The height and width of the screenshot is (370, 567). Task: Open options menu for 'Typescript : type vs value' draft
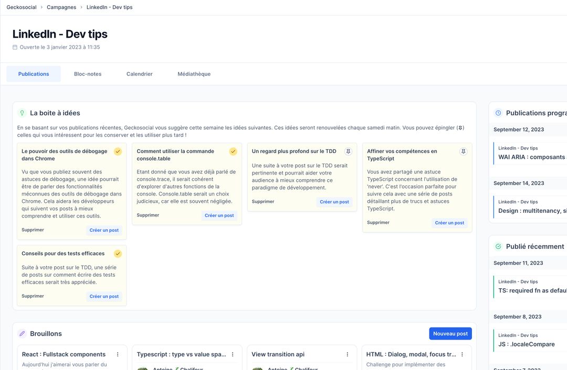pyautogui.click(x=233, y=354)
